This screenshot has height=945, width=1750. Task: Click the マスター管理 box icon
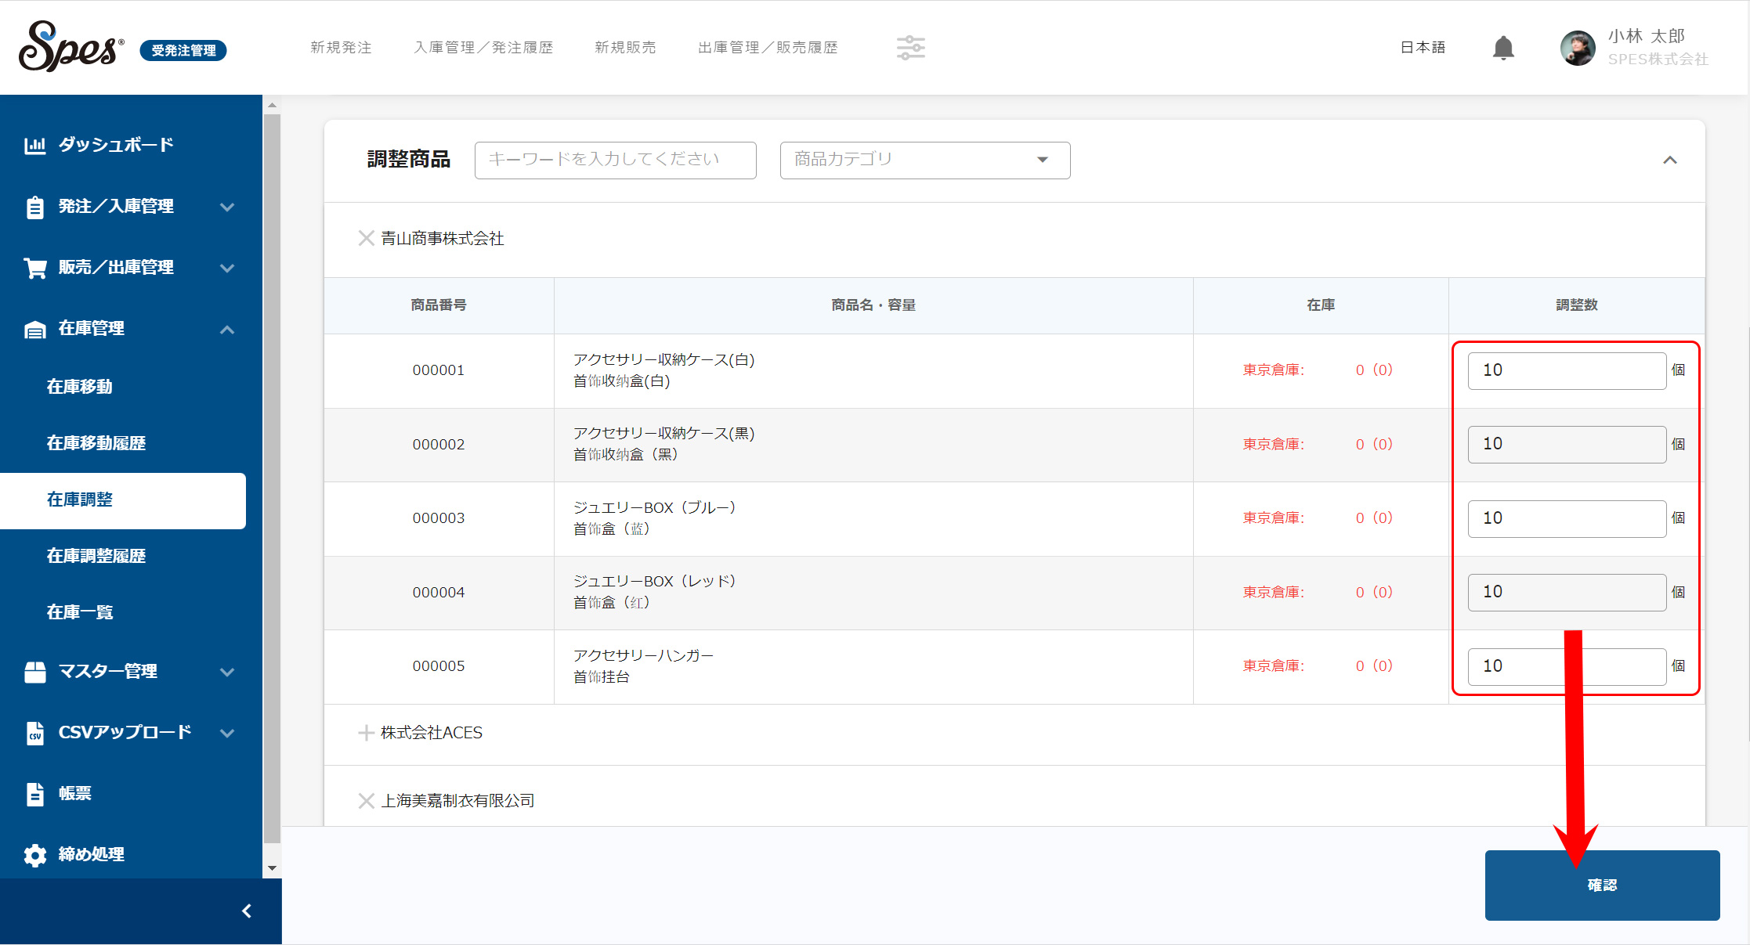tap(35, 672)
